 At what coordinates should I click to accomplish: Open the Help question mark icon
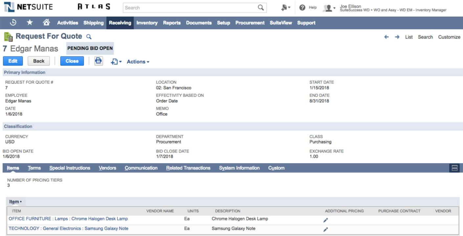[302, 8]
